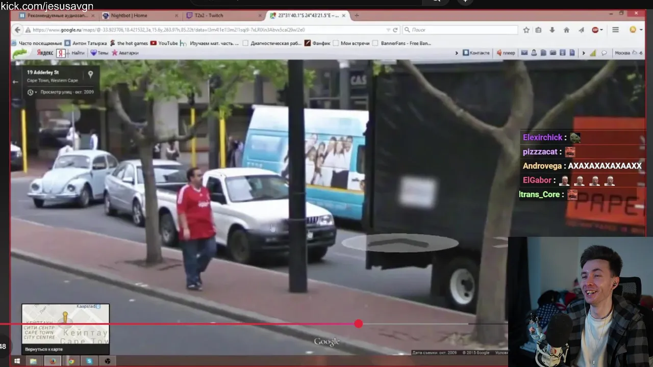Open the Часто посещаемые bookmark
Viewport: 653px width, 367px height.
coord(36,43)
